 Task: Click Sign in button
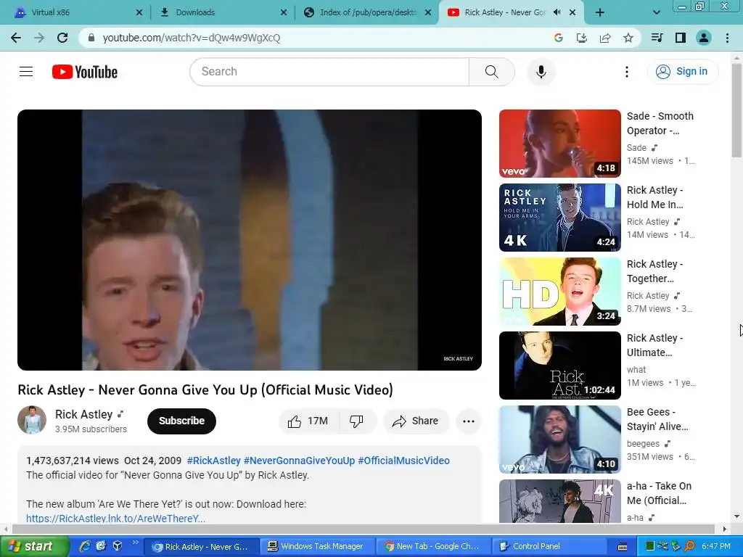point(682,72)
